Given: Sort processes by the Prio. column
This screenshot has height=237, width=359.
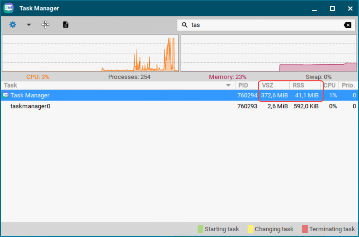Looking at the screenshot, I should point(348,85).
